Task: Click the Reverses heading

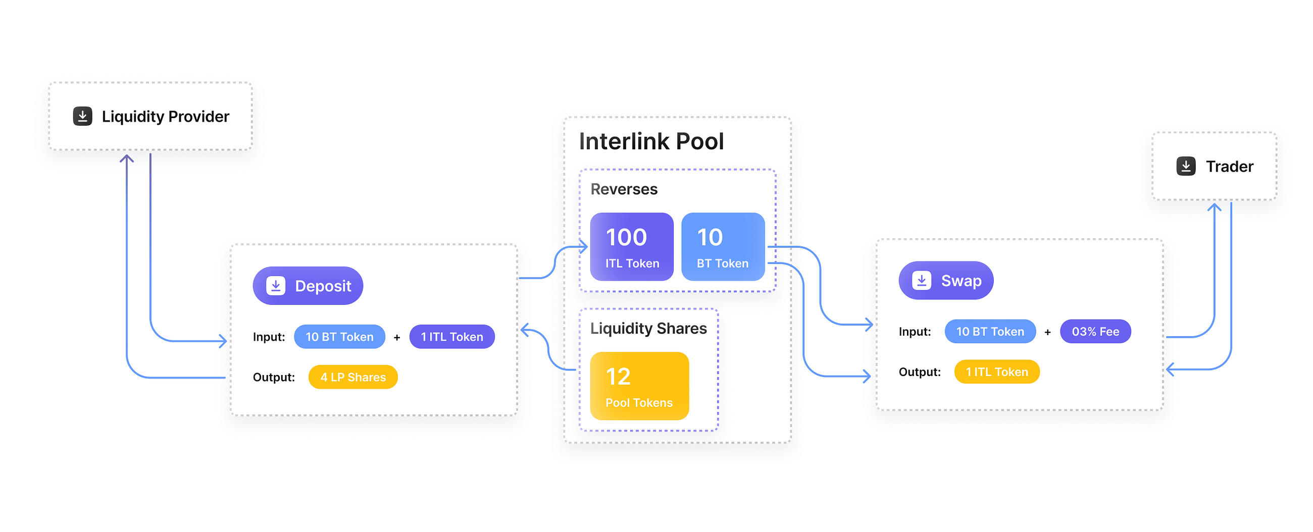Action: point(624,189)
